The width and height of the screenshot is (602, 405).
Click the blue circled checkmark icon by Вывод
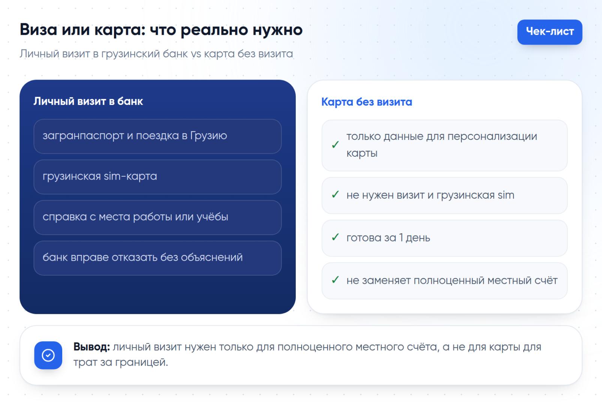(x=48, y=355)
